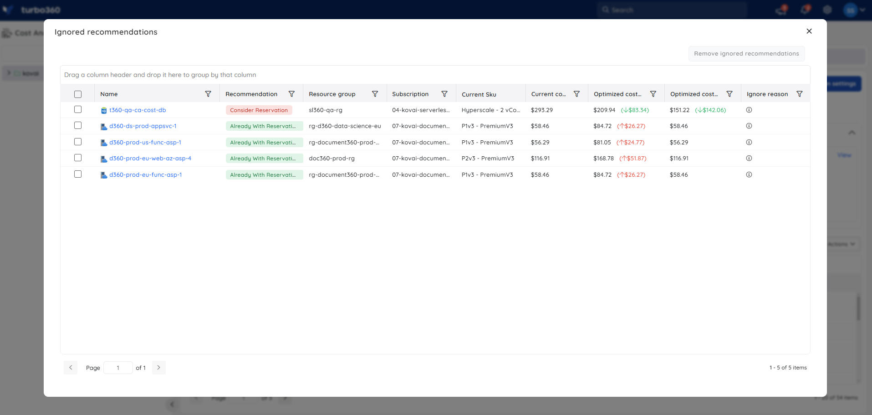
Task: Open the d360-ds-prod-appsvc-1 resource link
Action: click(143, 126)
